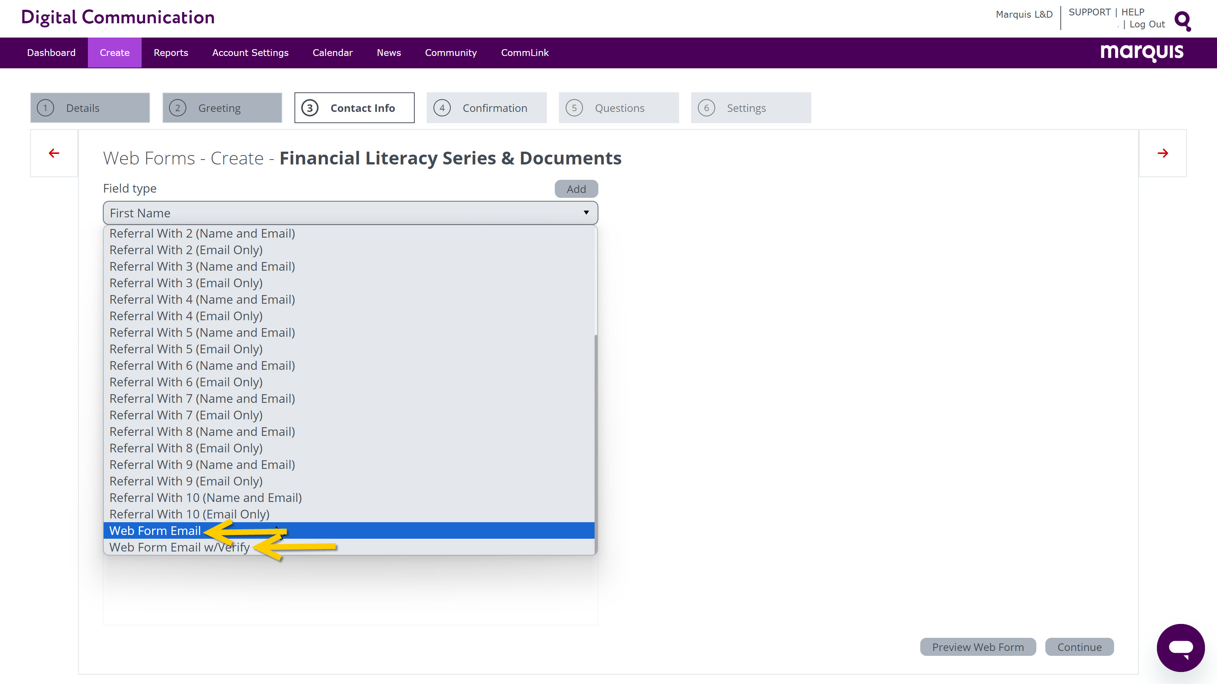1217x684 pixels.
Task: Choose Referral With 10 (Name and Email)
Action: point(349,497)
